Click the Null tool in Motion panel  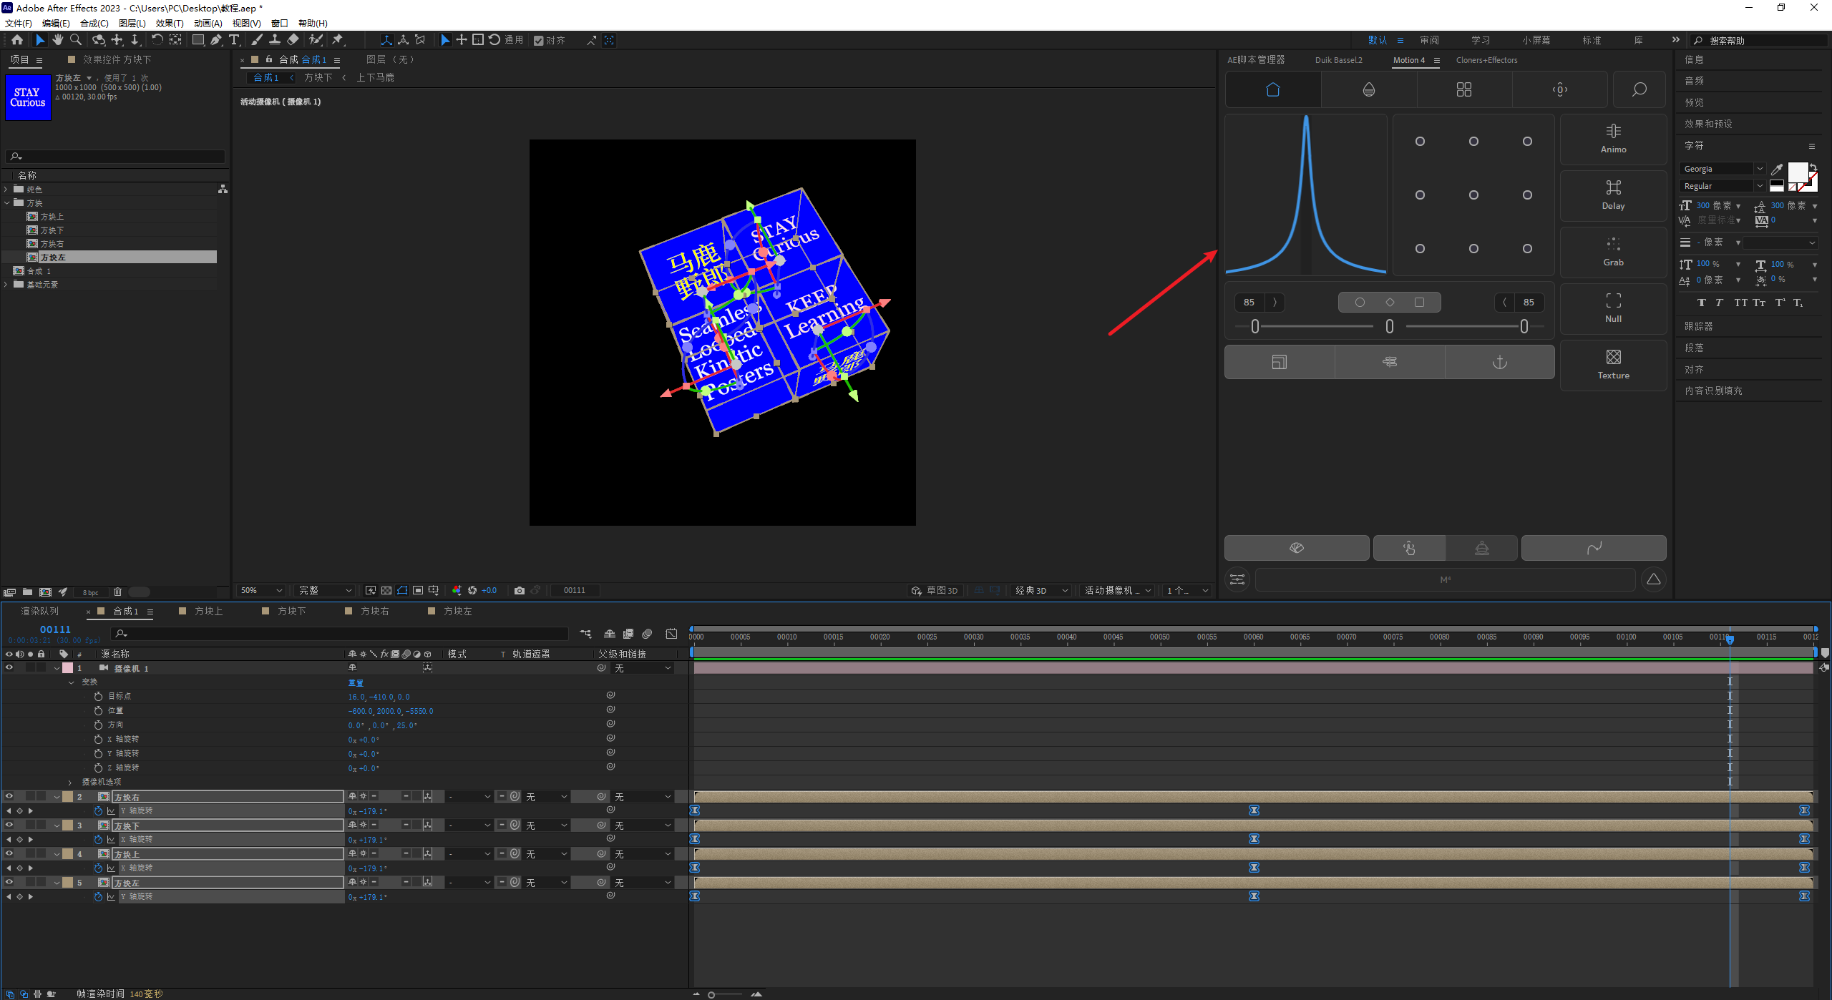(x=1613, y=308)
